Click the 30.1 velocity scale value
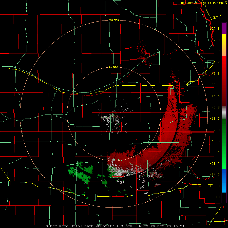 coord(216,85)
